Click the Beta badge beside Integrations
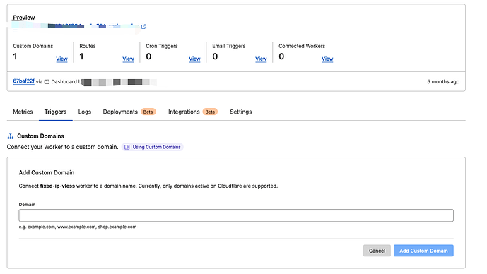Image resolution: width=487 pixels, height=274 pixels. pyautogui.click(x=210, y=112)
